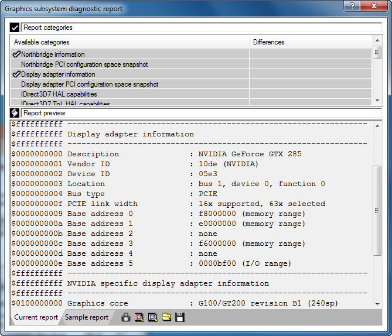The image size is (392, 336).
Task: Click the Report preview header field
Action: point(201,113)
